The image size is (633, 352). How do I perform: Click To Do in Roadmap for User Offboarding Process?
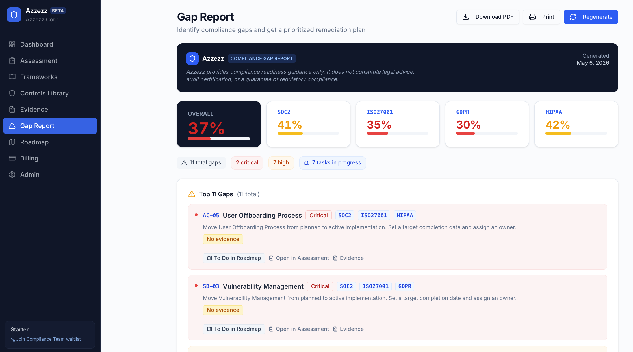click(x=234, y=258)
